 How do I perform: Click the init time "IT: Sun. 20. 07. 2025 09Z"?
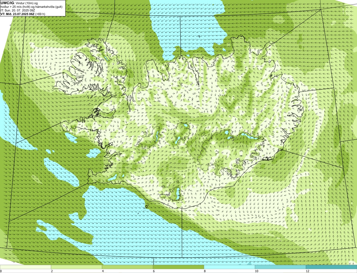pyautogui.click(x=18, y=10)
